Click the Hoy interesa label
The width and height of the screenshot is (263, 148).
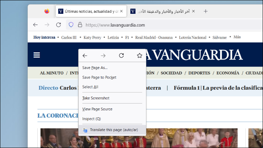tap(44, 37)
